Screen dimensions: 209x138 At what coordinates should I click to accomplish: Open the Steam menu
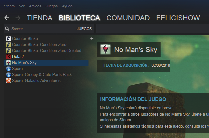9,6
